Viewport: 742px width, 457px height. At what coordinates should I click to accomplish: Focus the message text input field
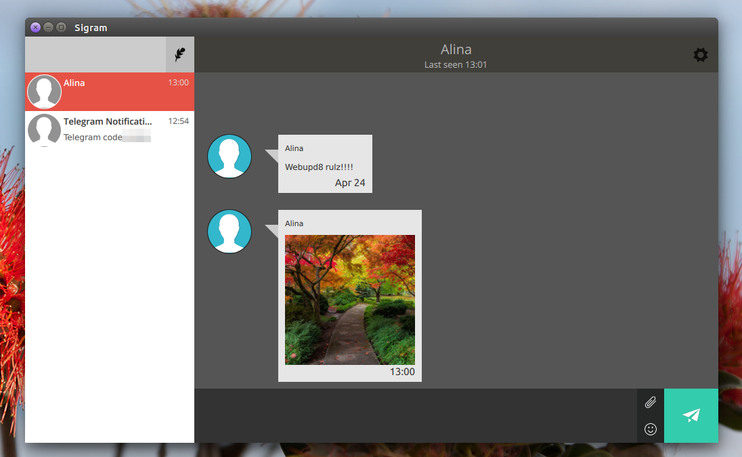click(x=416, y=416)
